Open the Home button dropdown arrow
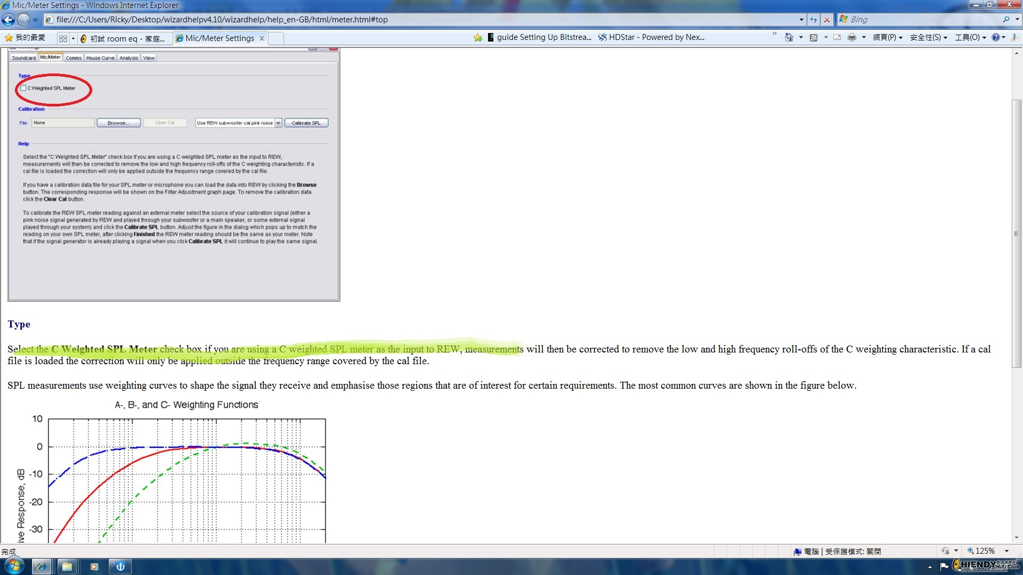Viewport: 1023px width, 575px height. pos(801,37)
